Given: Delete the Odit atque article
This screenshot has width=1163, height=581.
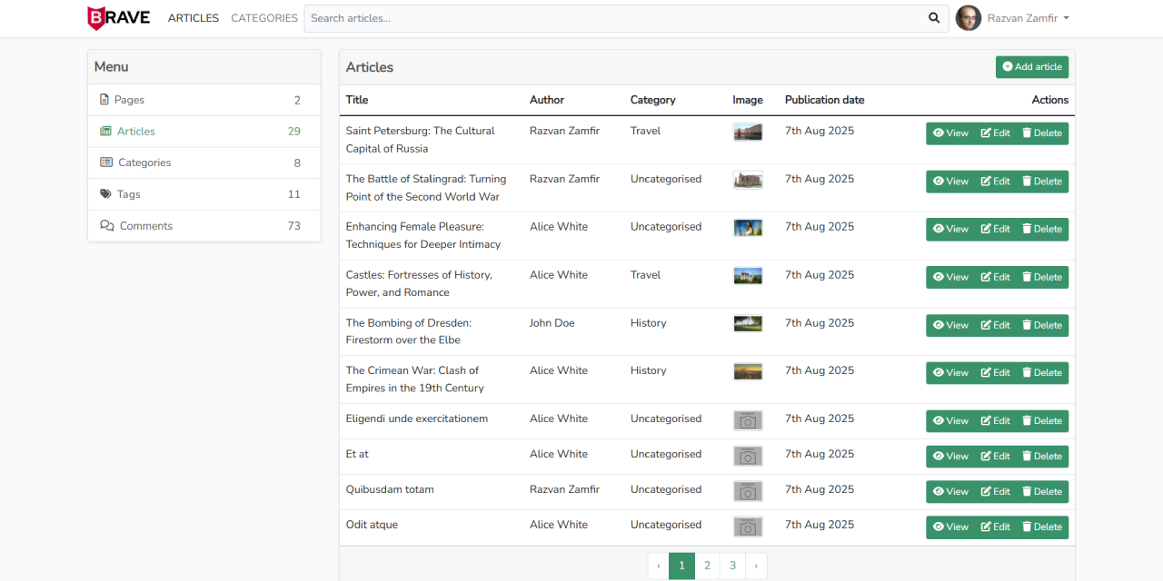Looking at the screenshot, I should [1041, 527].
